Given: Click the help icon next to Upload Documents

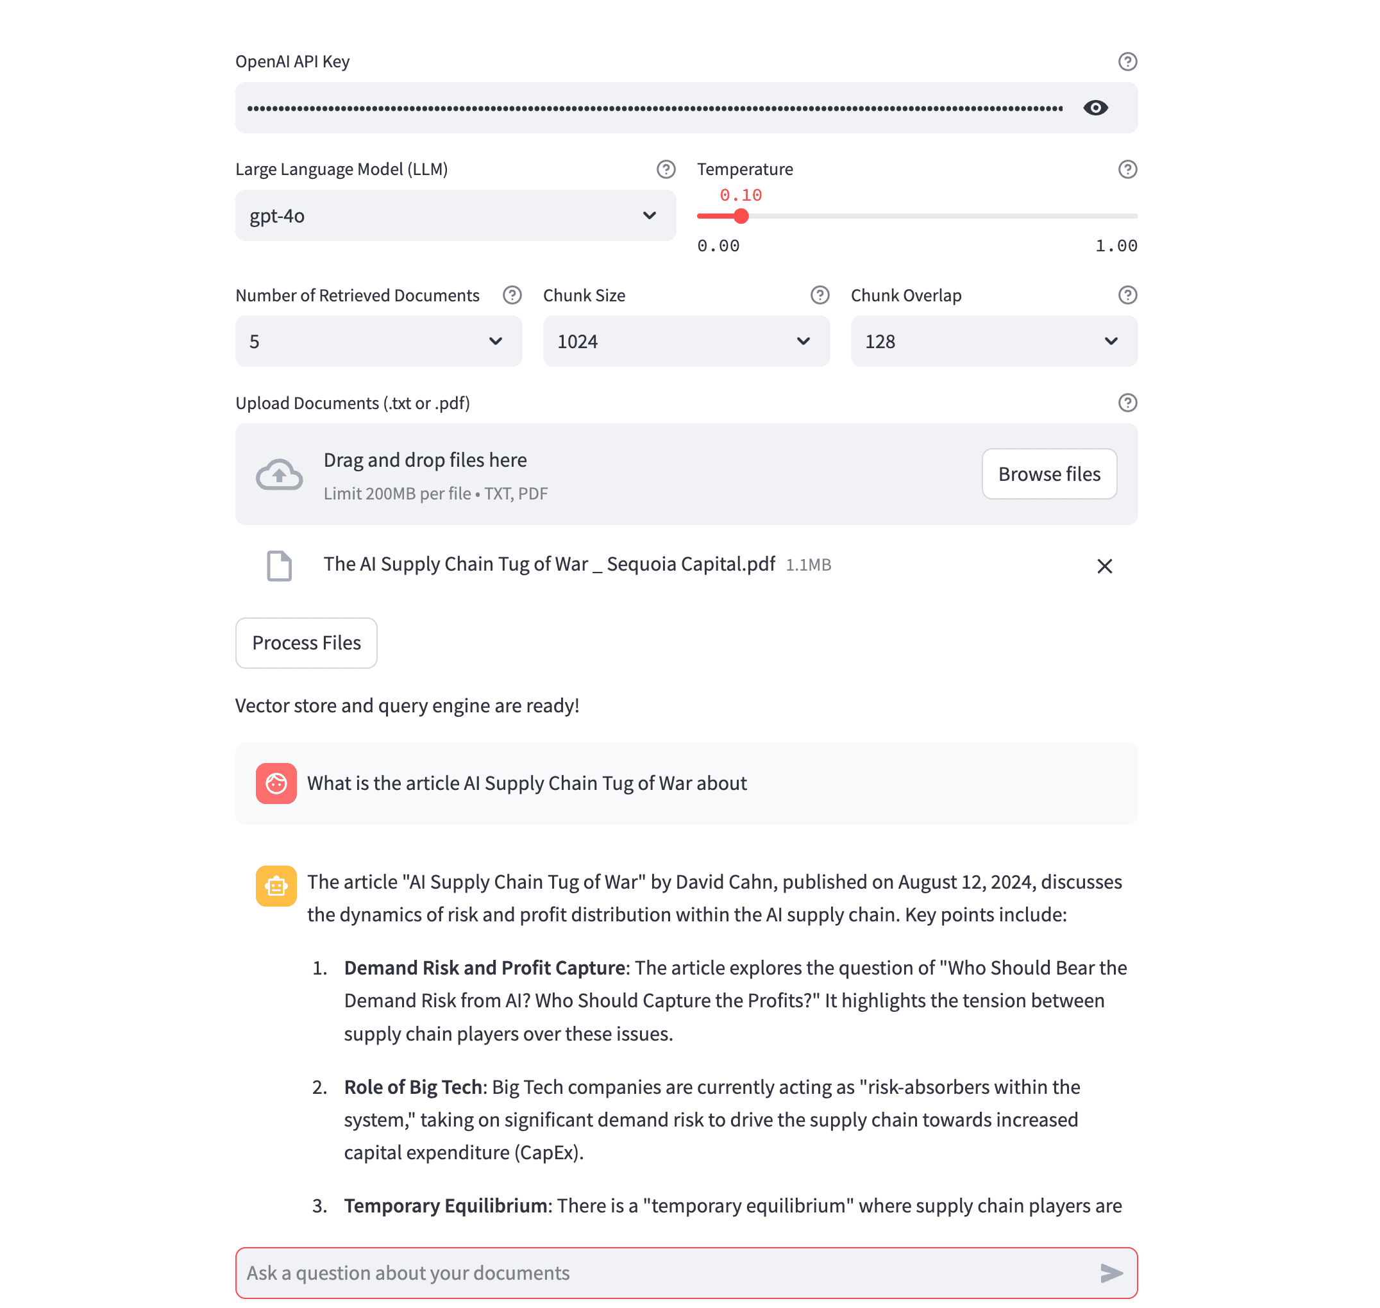Looking at the screenshot, I should [1128, 403].
